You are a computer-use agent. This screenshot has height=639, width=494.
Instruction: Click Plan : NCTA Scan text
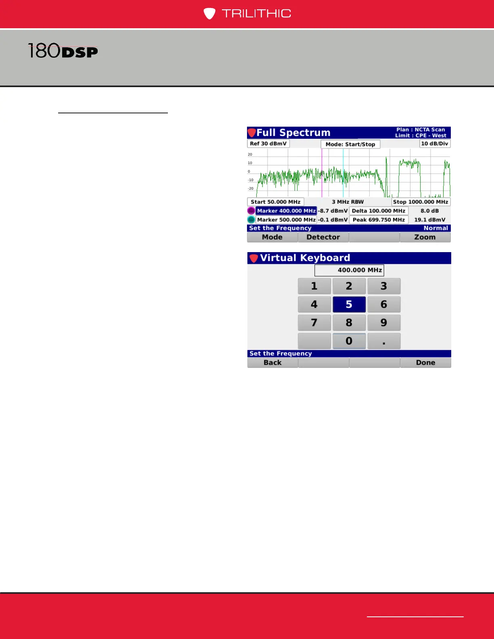(x=421, y=129)
